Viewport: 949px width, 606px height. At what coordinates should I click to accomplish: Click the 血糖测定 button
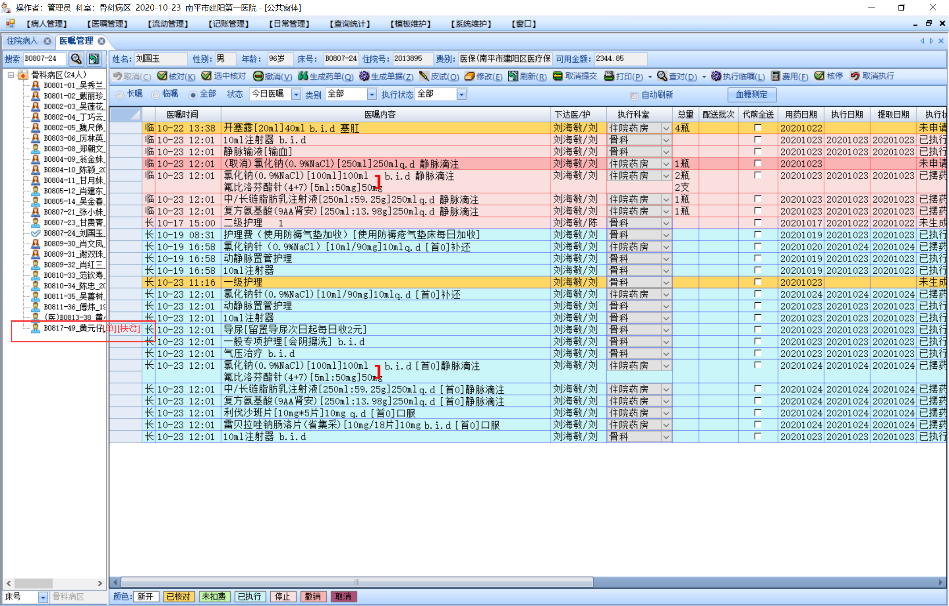pyautogui.click(x=751, y=94)
